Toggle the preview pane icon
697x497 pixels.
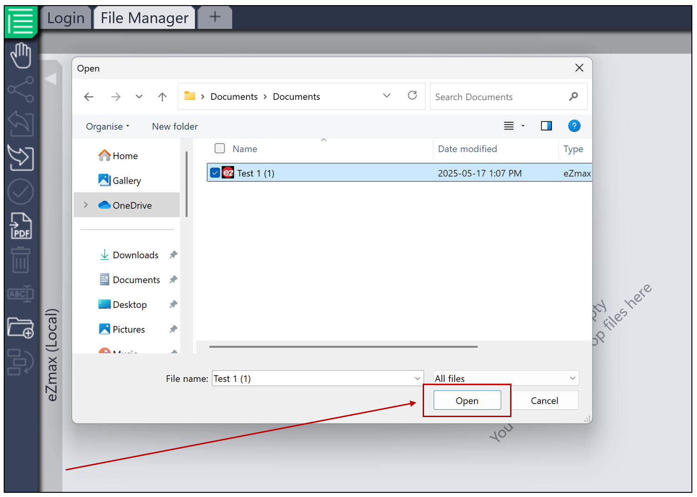click(x=546, y=126)
